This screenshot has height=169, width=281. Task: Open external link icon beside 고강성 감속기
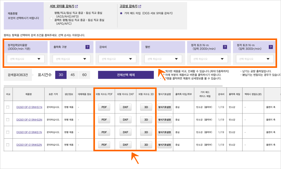tap(140, 6)
